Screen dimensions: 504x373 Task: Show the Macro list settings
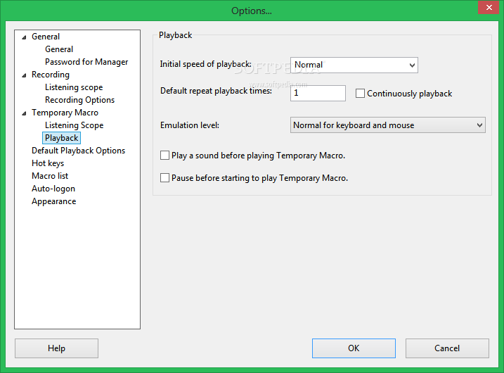click(x=50, y=176)
